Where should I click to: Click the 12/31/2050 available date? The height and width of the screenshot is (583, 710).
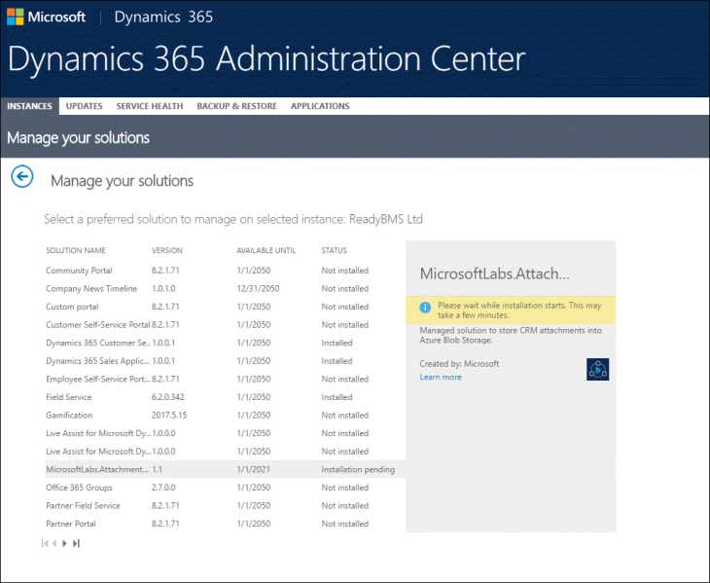pos(258,288)
